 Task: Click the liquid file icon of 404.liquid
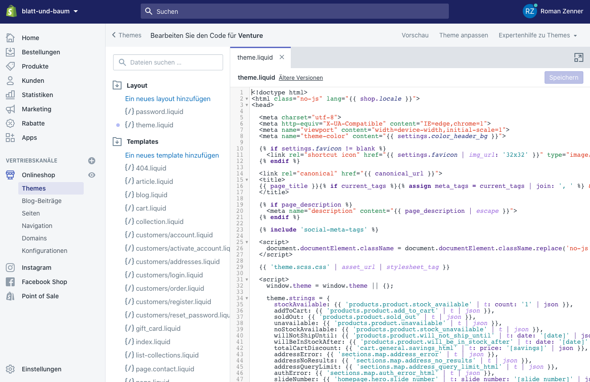click(129, 168)
